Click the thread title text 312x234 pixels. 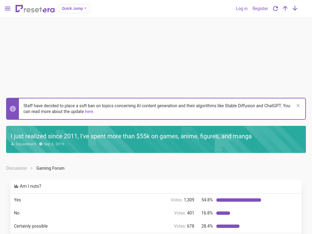click(x=131, y=136)
